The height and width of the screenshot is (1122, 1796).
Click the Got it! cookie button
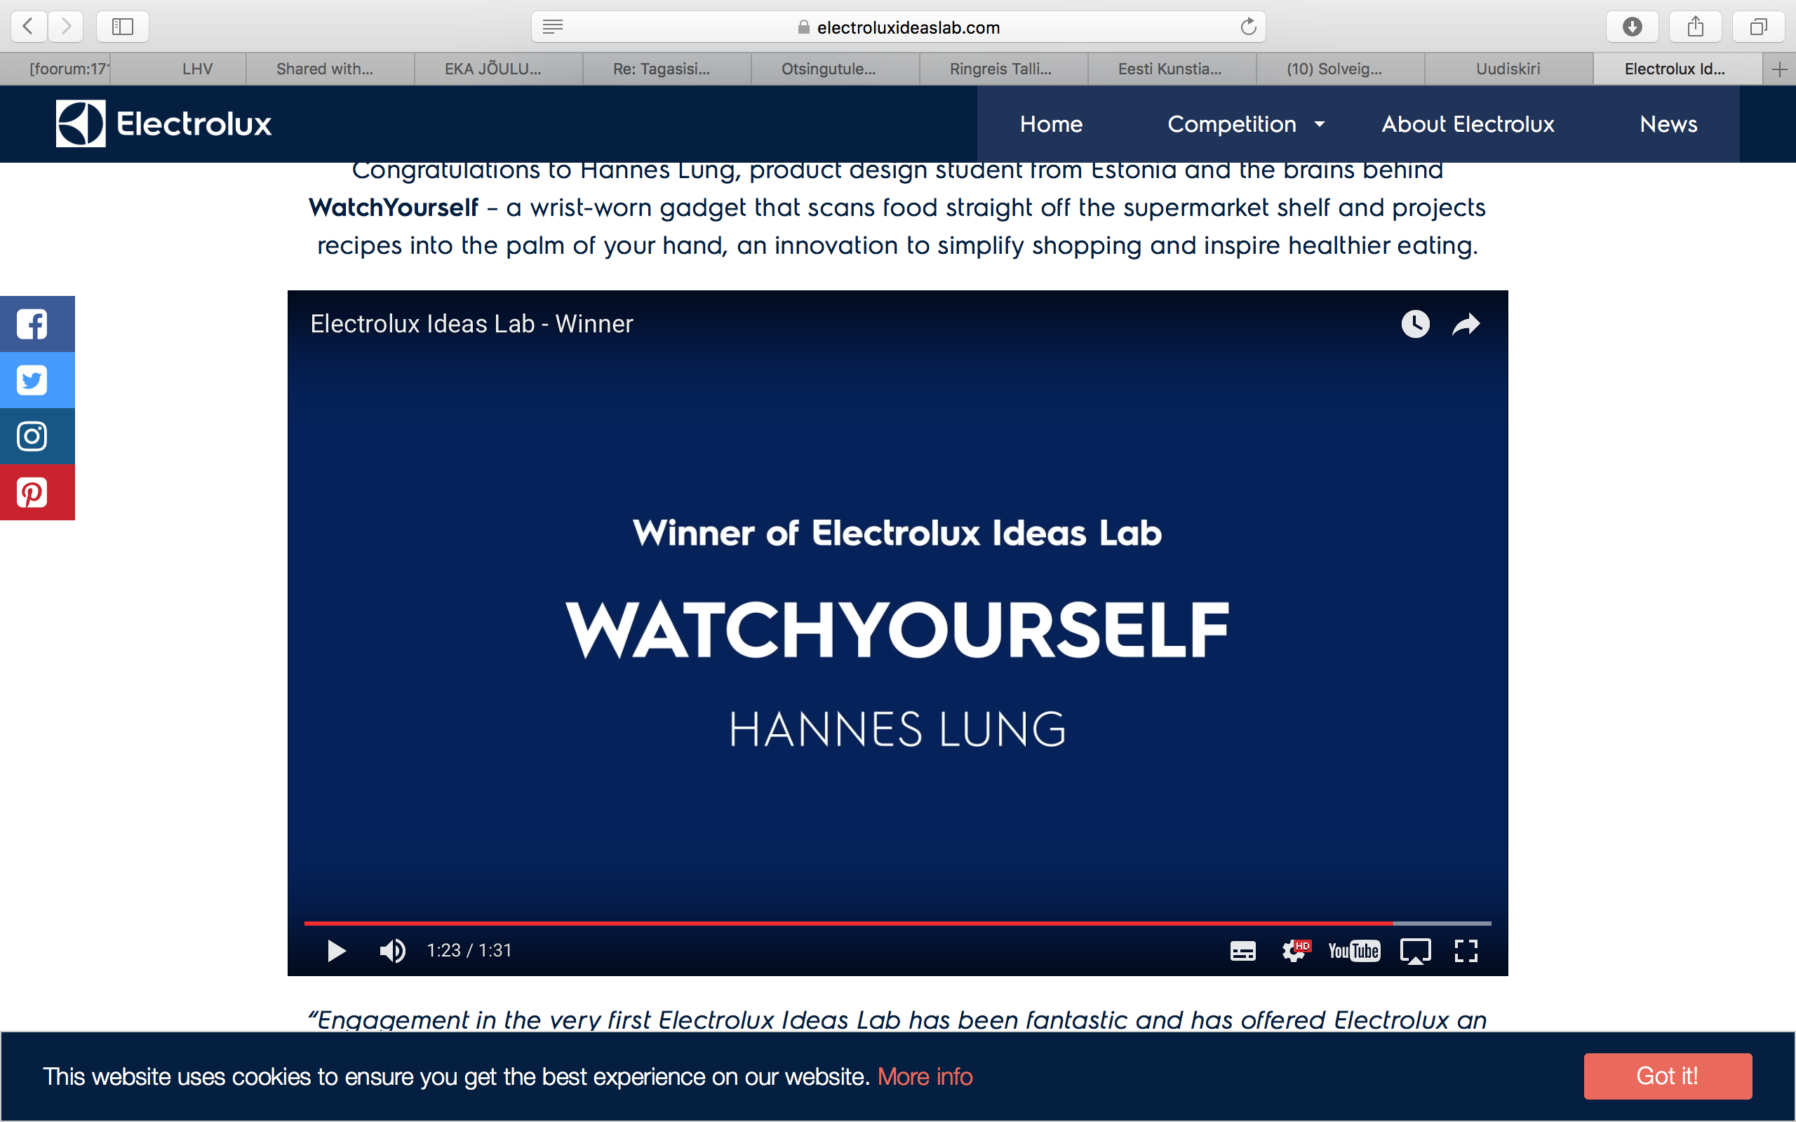(x=1667, y=1076)
